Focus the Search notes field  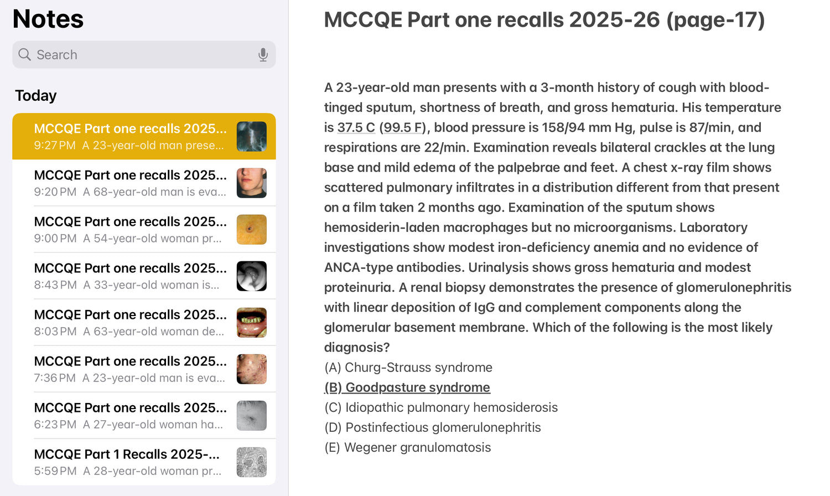click(138, 54)
